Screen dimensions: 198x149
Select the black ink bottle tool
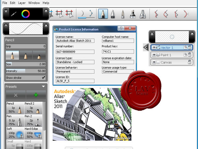(x=133, y=14)
